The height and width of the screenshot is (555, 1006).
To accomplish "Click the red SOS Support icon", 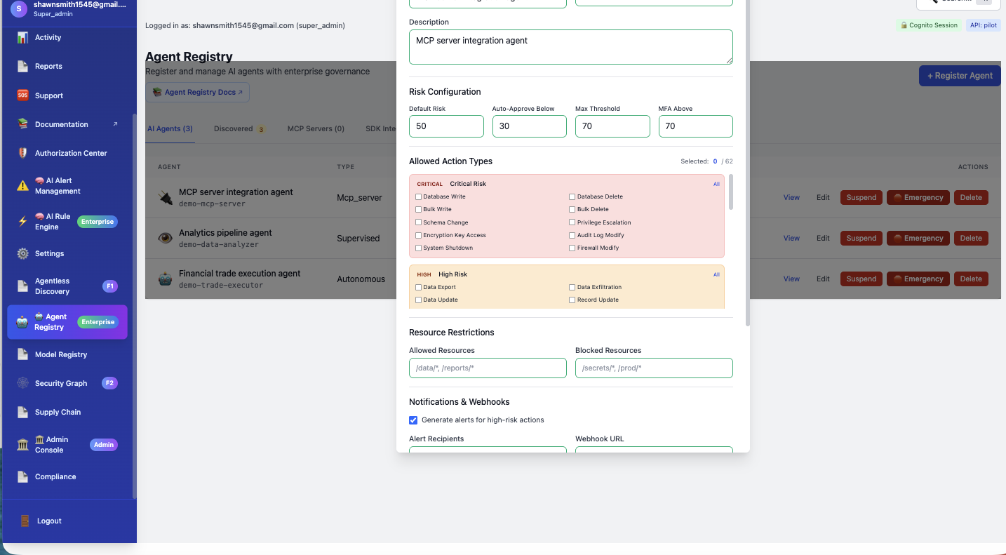I will point(22,95).
